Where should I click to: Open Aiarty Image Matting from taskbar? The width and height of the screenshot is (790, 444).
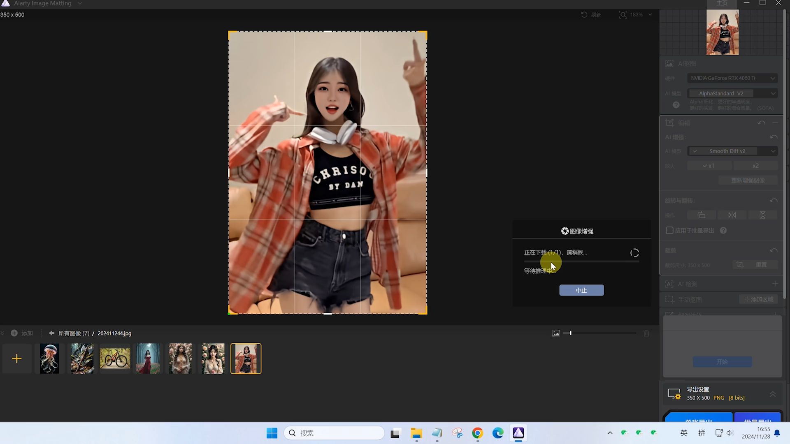[x=518, y=433]
